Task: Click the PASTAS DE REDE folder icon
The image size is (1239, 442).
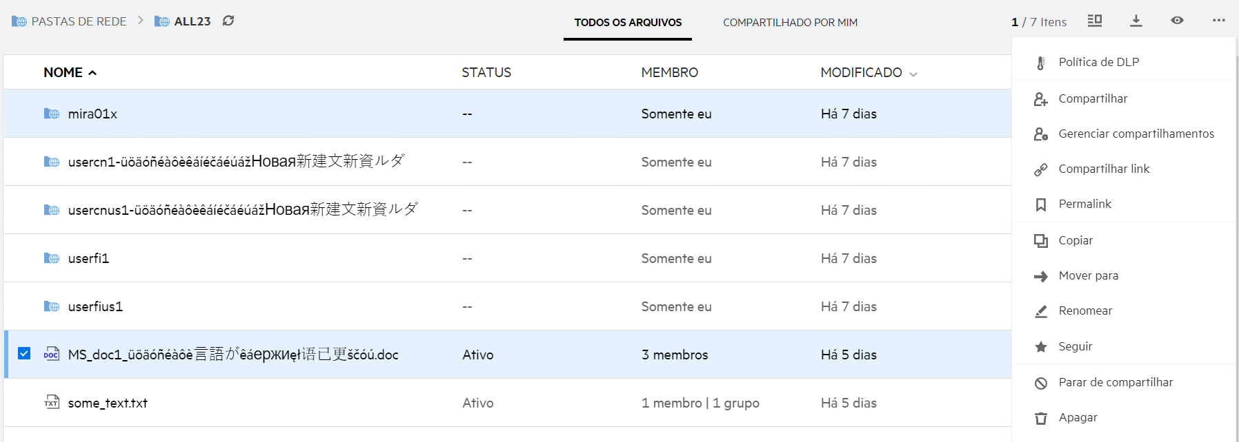Action: [19, 21]
